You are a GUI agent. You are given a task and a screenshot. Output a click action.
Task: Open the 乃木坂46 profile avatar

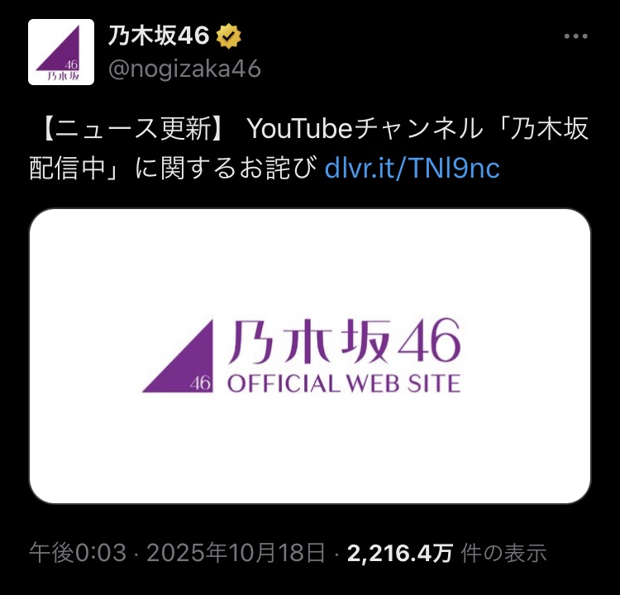coord(61,52)
